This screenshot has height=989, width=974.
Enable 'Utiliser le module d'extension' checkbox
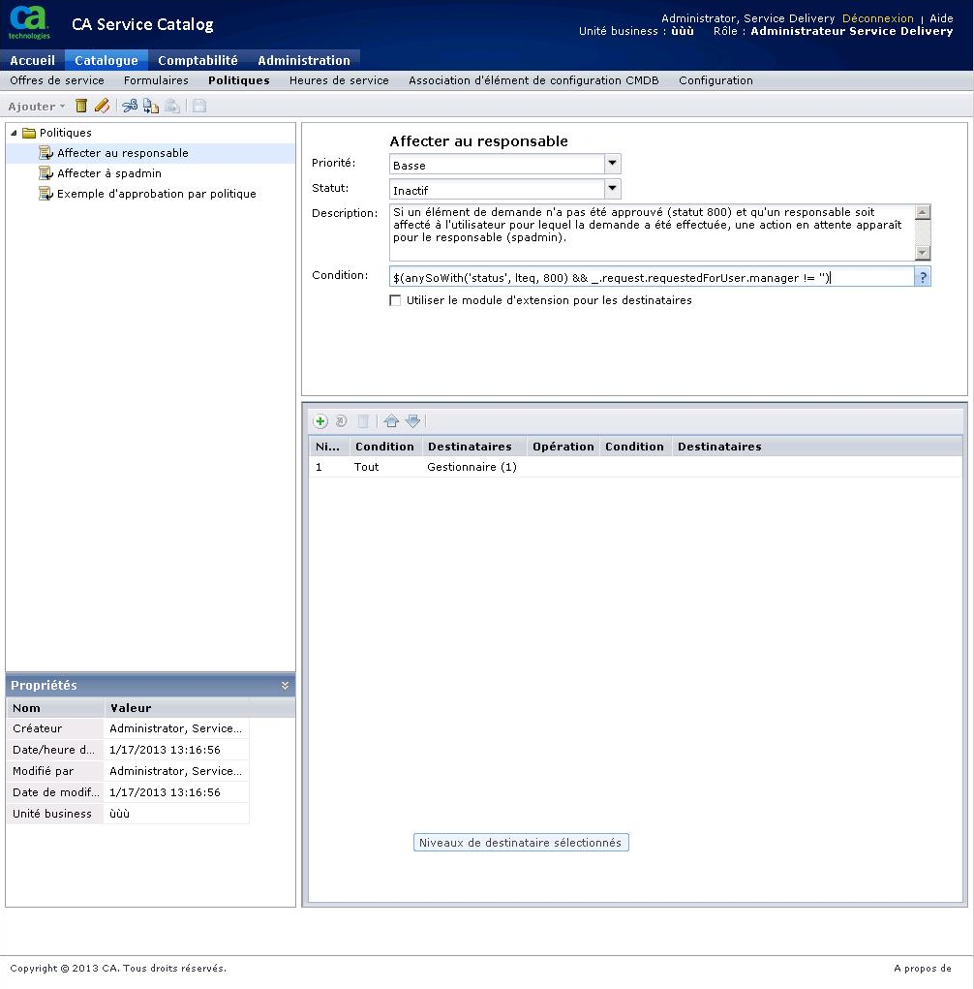click(395, 300)
